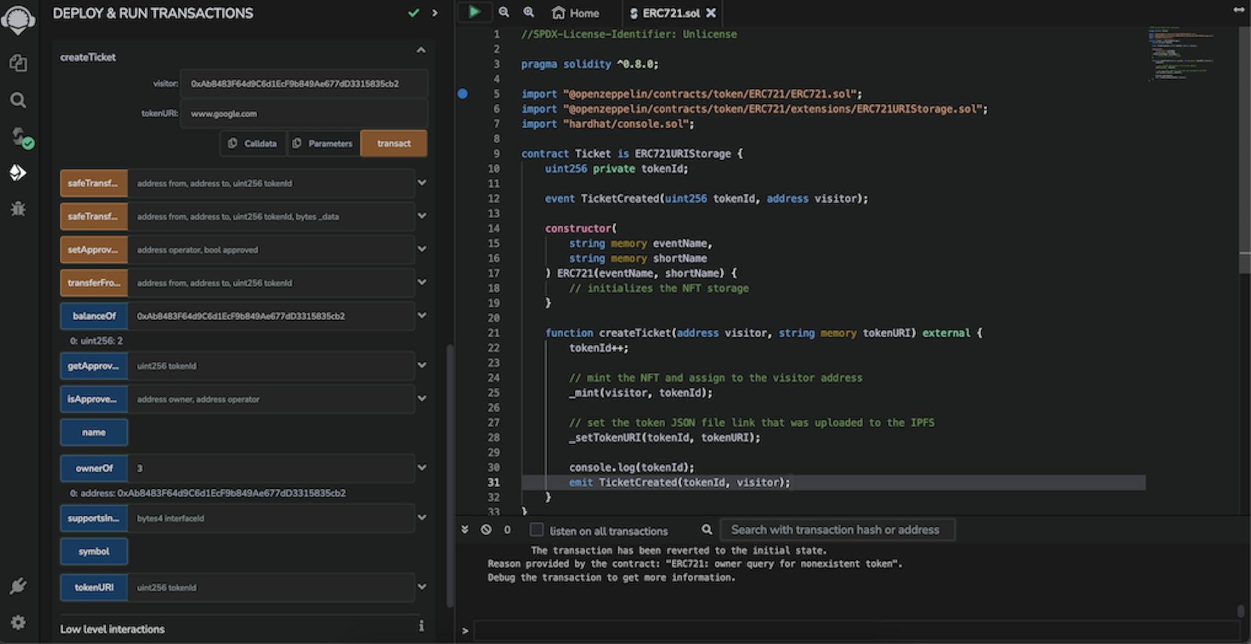Click the green checkmark in panel header
This screenshot has width=1251, height=644.
(414, 13)
